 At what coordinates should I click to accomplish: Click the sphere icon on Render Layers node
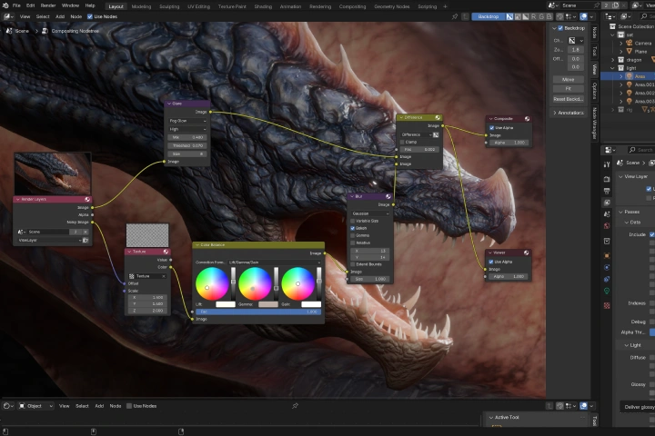coord(87,200)
